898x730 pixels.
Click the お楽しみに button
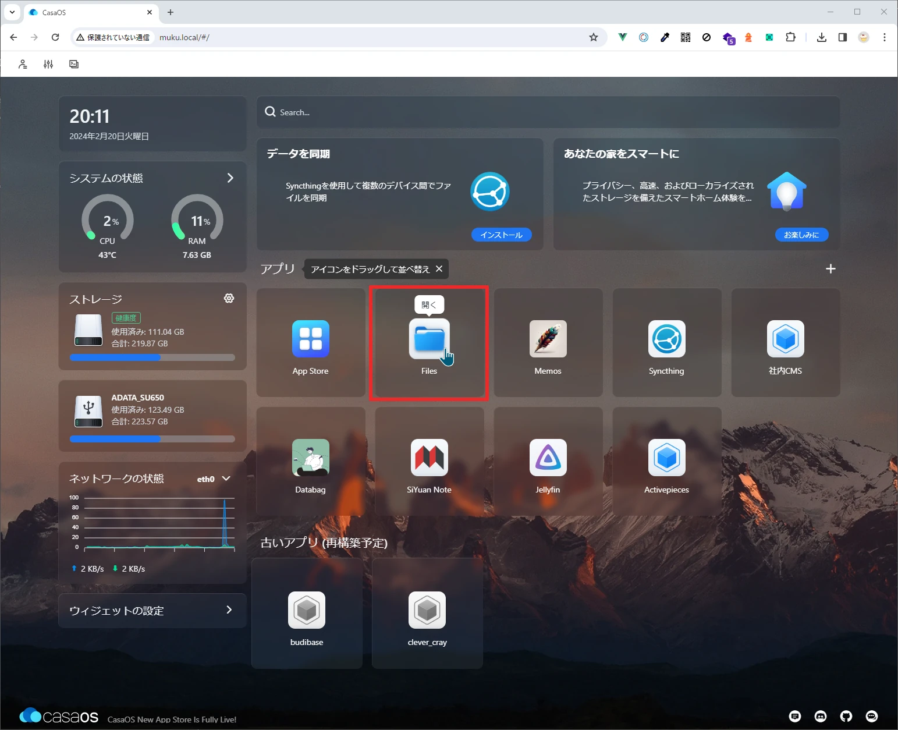[801, 235]
